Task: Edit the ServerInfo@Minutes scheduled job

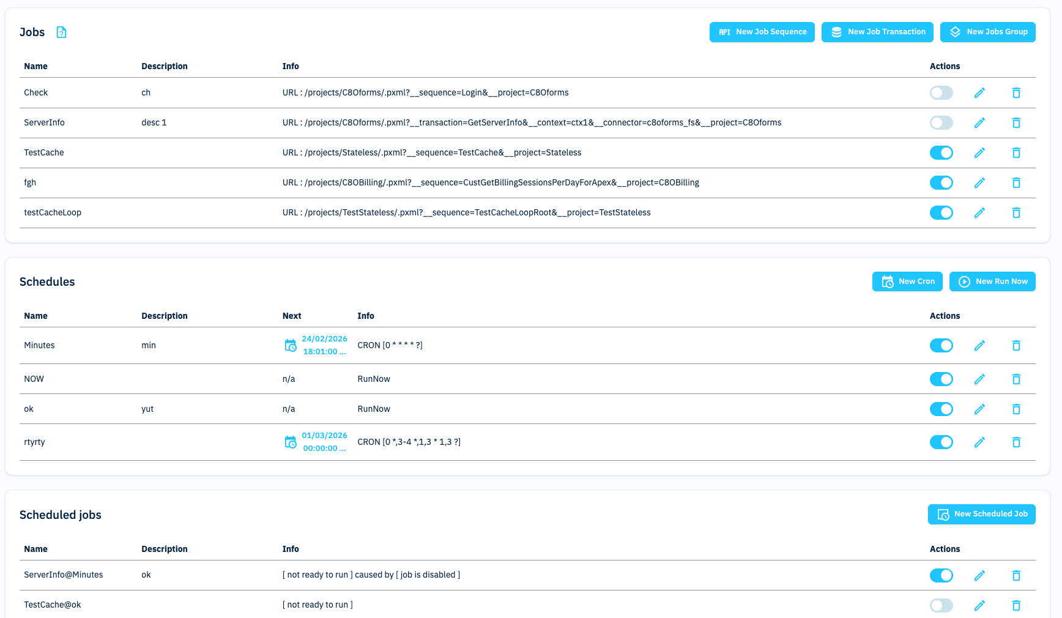Action: pyautogui.click(x=979, y=576)
